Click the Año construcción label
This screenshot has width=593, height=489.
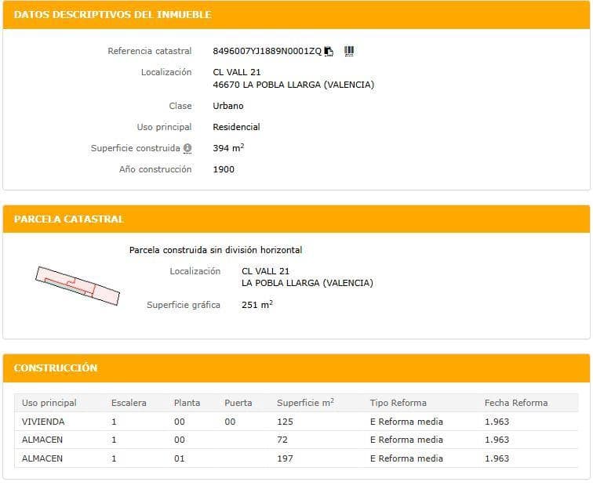(x=155, y=169)
